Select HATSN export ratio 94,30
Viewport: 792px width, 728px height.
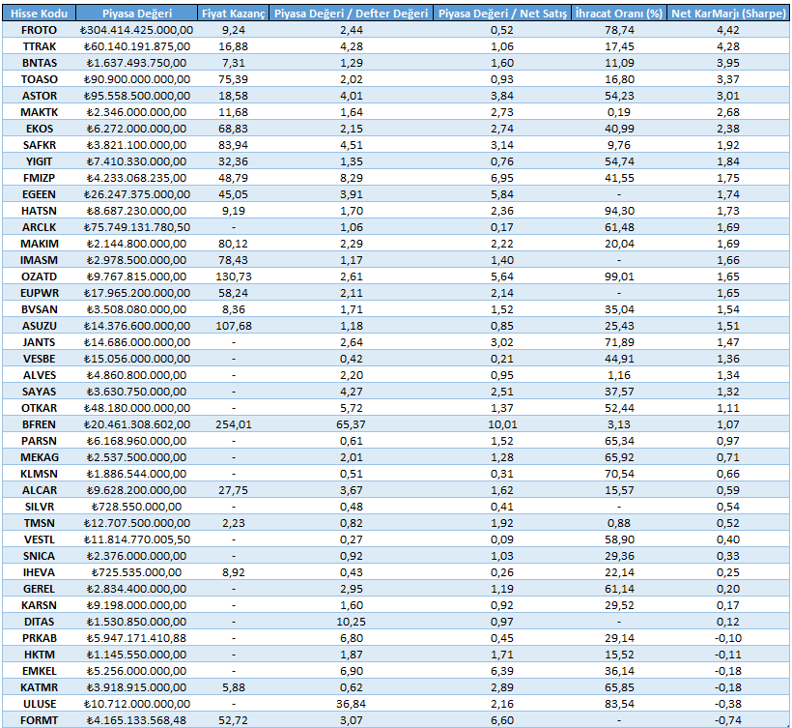[619, 211]
